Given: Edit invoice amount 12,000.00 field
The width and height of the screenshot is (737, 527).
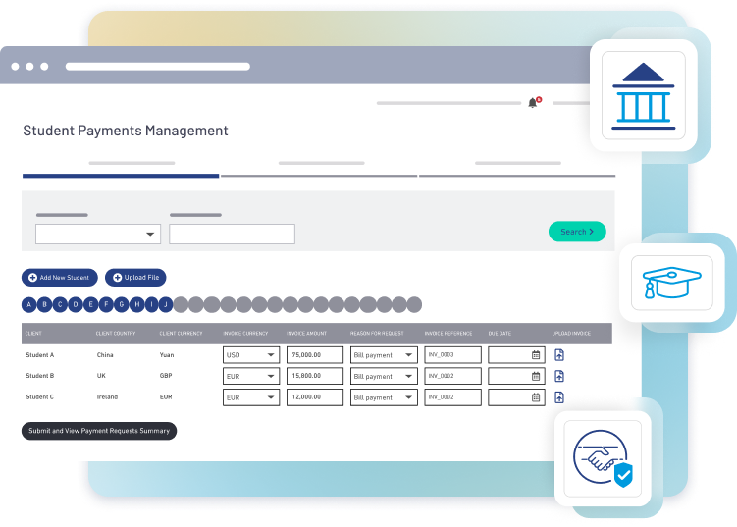Looking at the screenshot, I should click(x=315, y=397).
